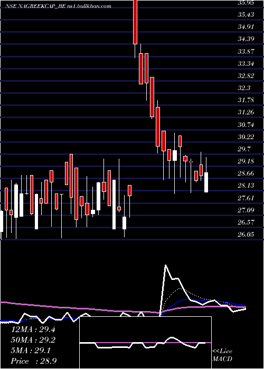The image size is (264, 369).
Task: Click the <<Live MACD label
Action: click(222, 355)
